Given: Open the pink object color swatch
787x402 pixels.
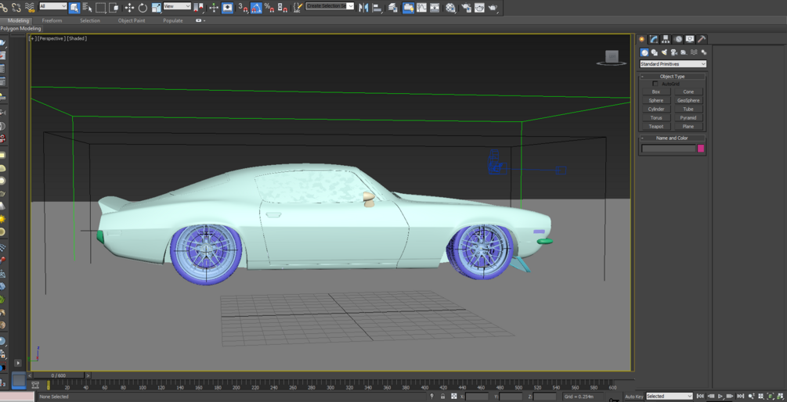Looking at the screenshot, I should [701, 148].
